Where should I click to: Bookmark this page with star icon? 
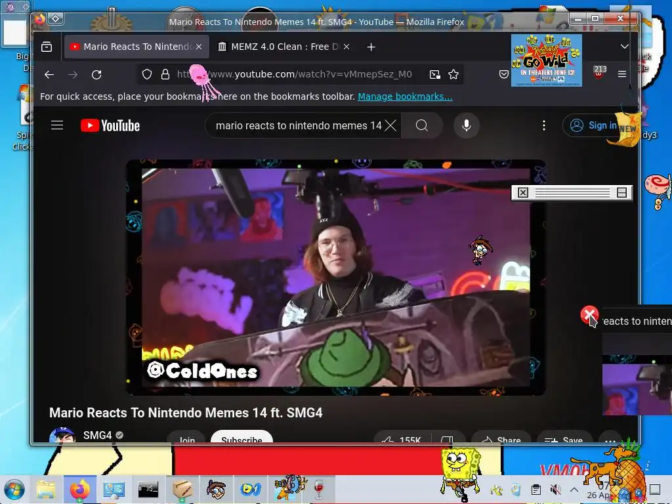coord(453,75)
